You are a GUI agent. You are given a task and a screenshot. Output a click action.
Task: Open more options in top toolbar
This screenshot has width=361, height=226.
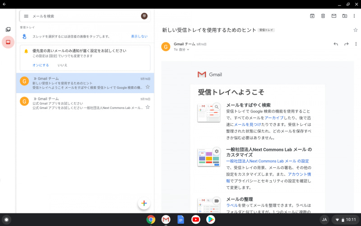pos(354,16)
